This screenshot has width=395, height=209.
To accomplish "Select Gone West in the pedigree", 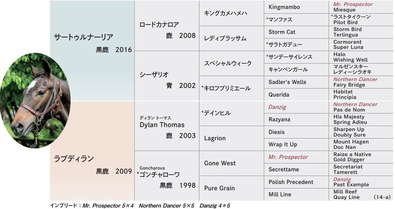I will 220,163.
